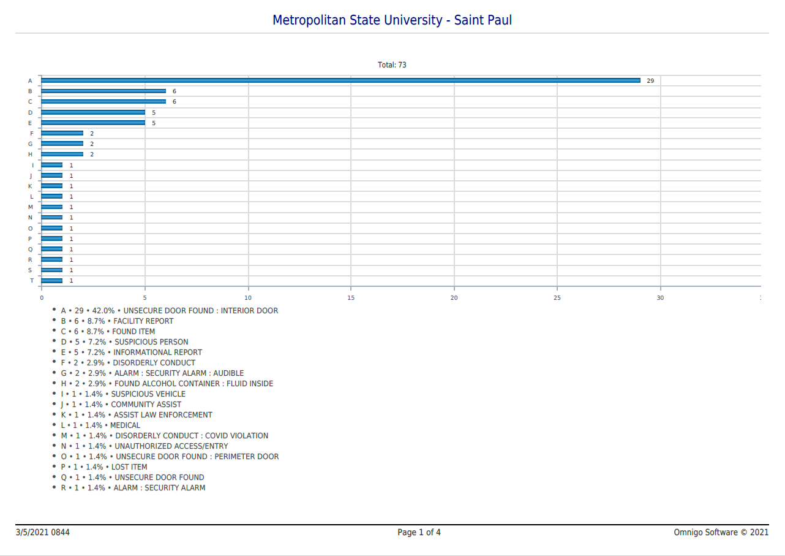Screen dimensions: 785x556
Task: Click the value label 29 on bar A
Action: click(650, 80)
